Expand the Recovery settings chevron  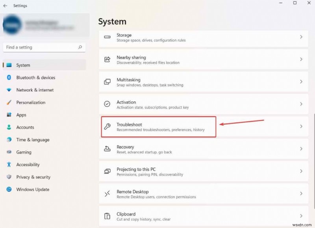coord(301,149)
